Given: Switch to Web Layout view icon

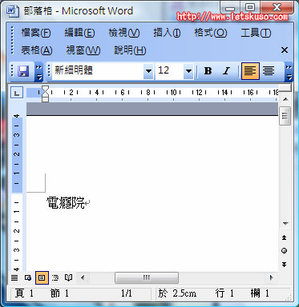Looking at the screenshot, I should [x=28, y=278].
